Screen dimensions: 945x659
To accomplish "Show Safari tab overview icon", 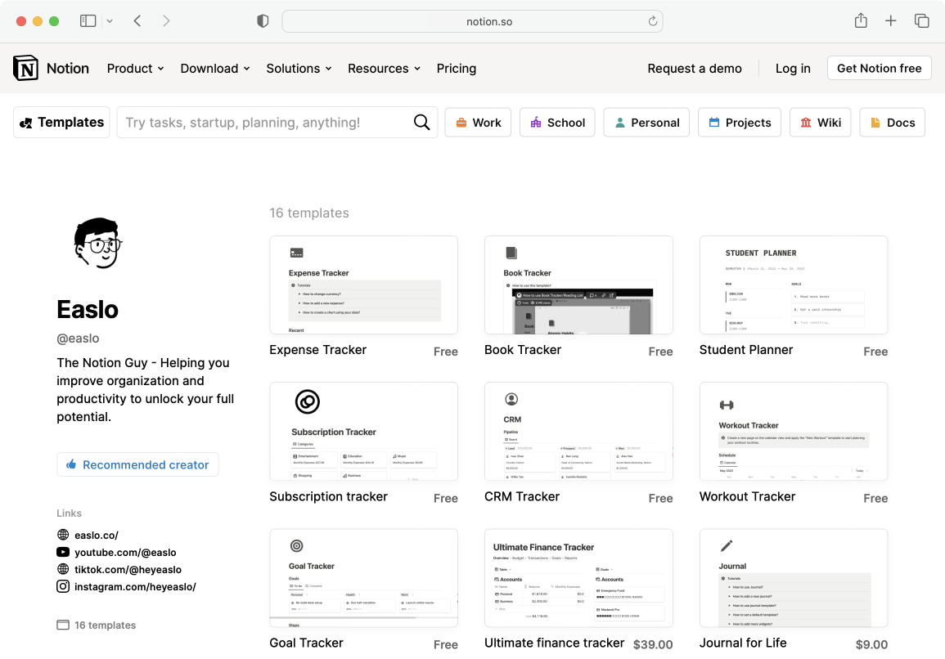I will tap(921, 21).
